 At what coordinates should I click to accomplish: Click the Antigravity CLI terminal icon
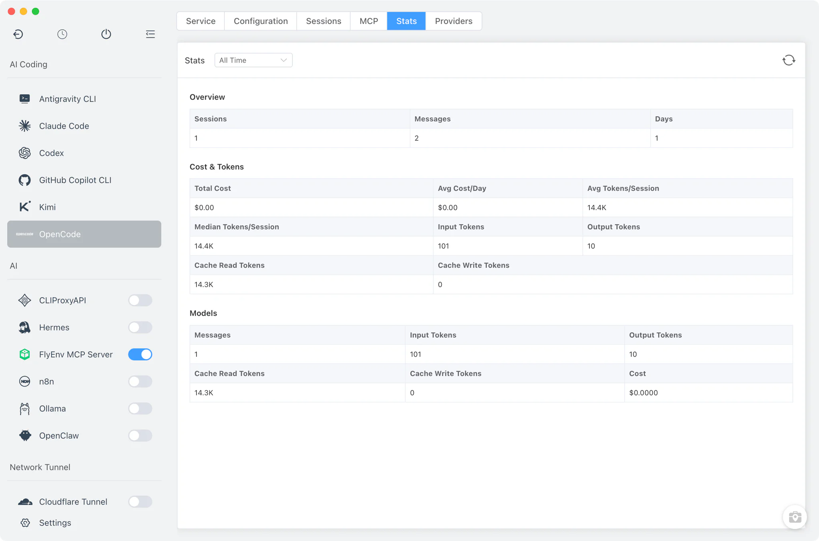tap(25, 99)
